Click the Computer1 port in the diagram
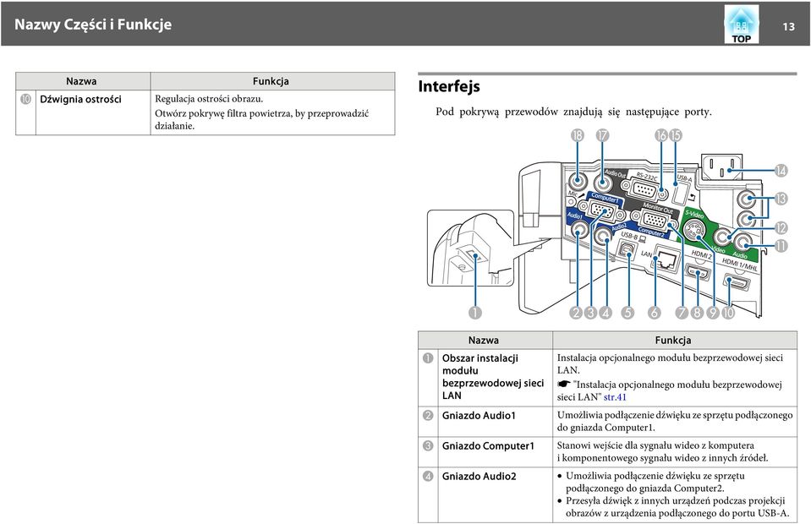The height and width of the screenshot is (524, 811). [604, 212]
